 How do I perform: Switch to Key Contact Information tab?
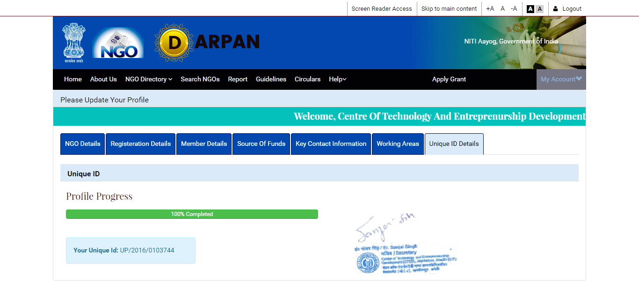(331, 144)
